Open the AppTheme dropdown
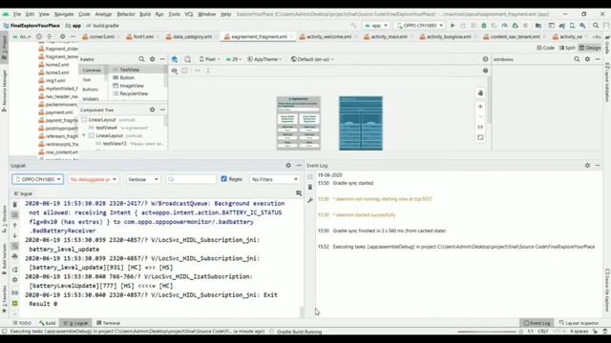 (264, 59)
